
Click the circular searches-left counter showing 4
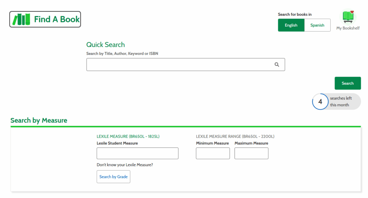pos(320,102)
